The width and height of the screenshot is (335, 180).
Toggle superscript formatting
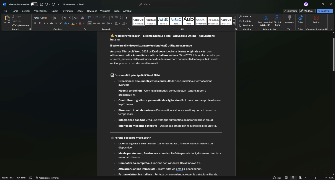tap(61, 23)
